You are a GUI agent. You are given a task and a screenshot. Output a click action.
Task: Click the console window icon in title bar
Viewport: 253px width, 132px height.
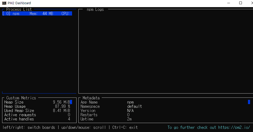(4, 3)
